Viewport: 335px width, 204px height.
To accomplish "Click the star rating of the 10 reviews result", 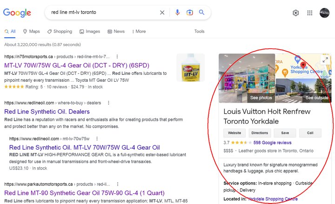I will (14, 87).
